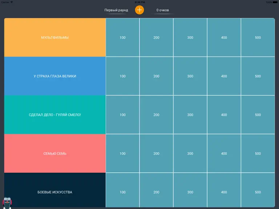
Task: Tap the orange plus icon
Action: pos(139,10)
